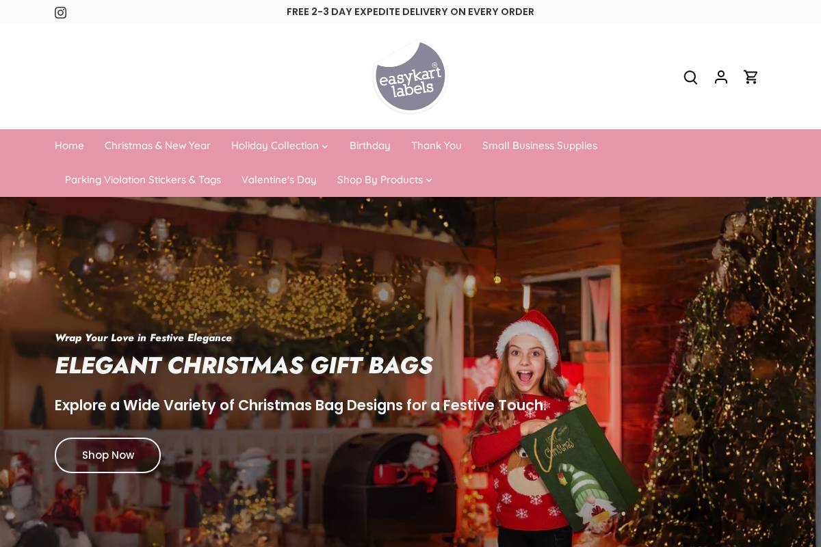This screenshot has width=821, height=547.
Task: Select the Birthday menu item
Action: click(x=369, y=146)
